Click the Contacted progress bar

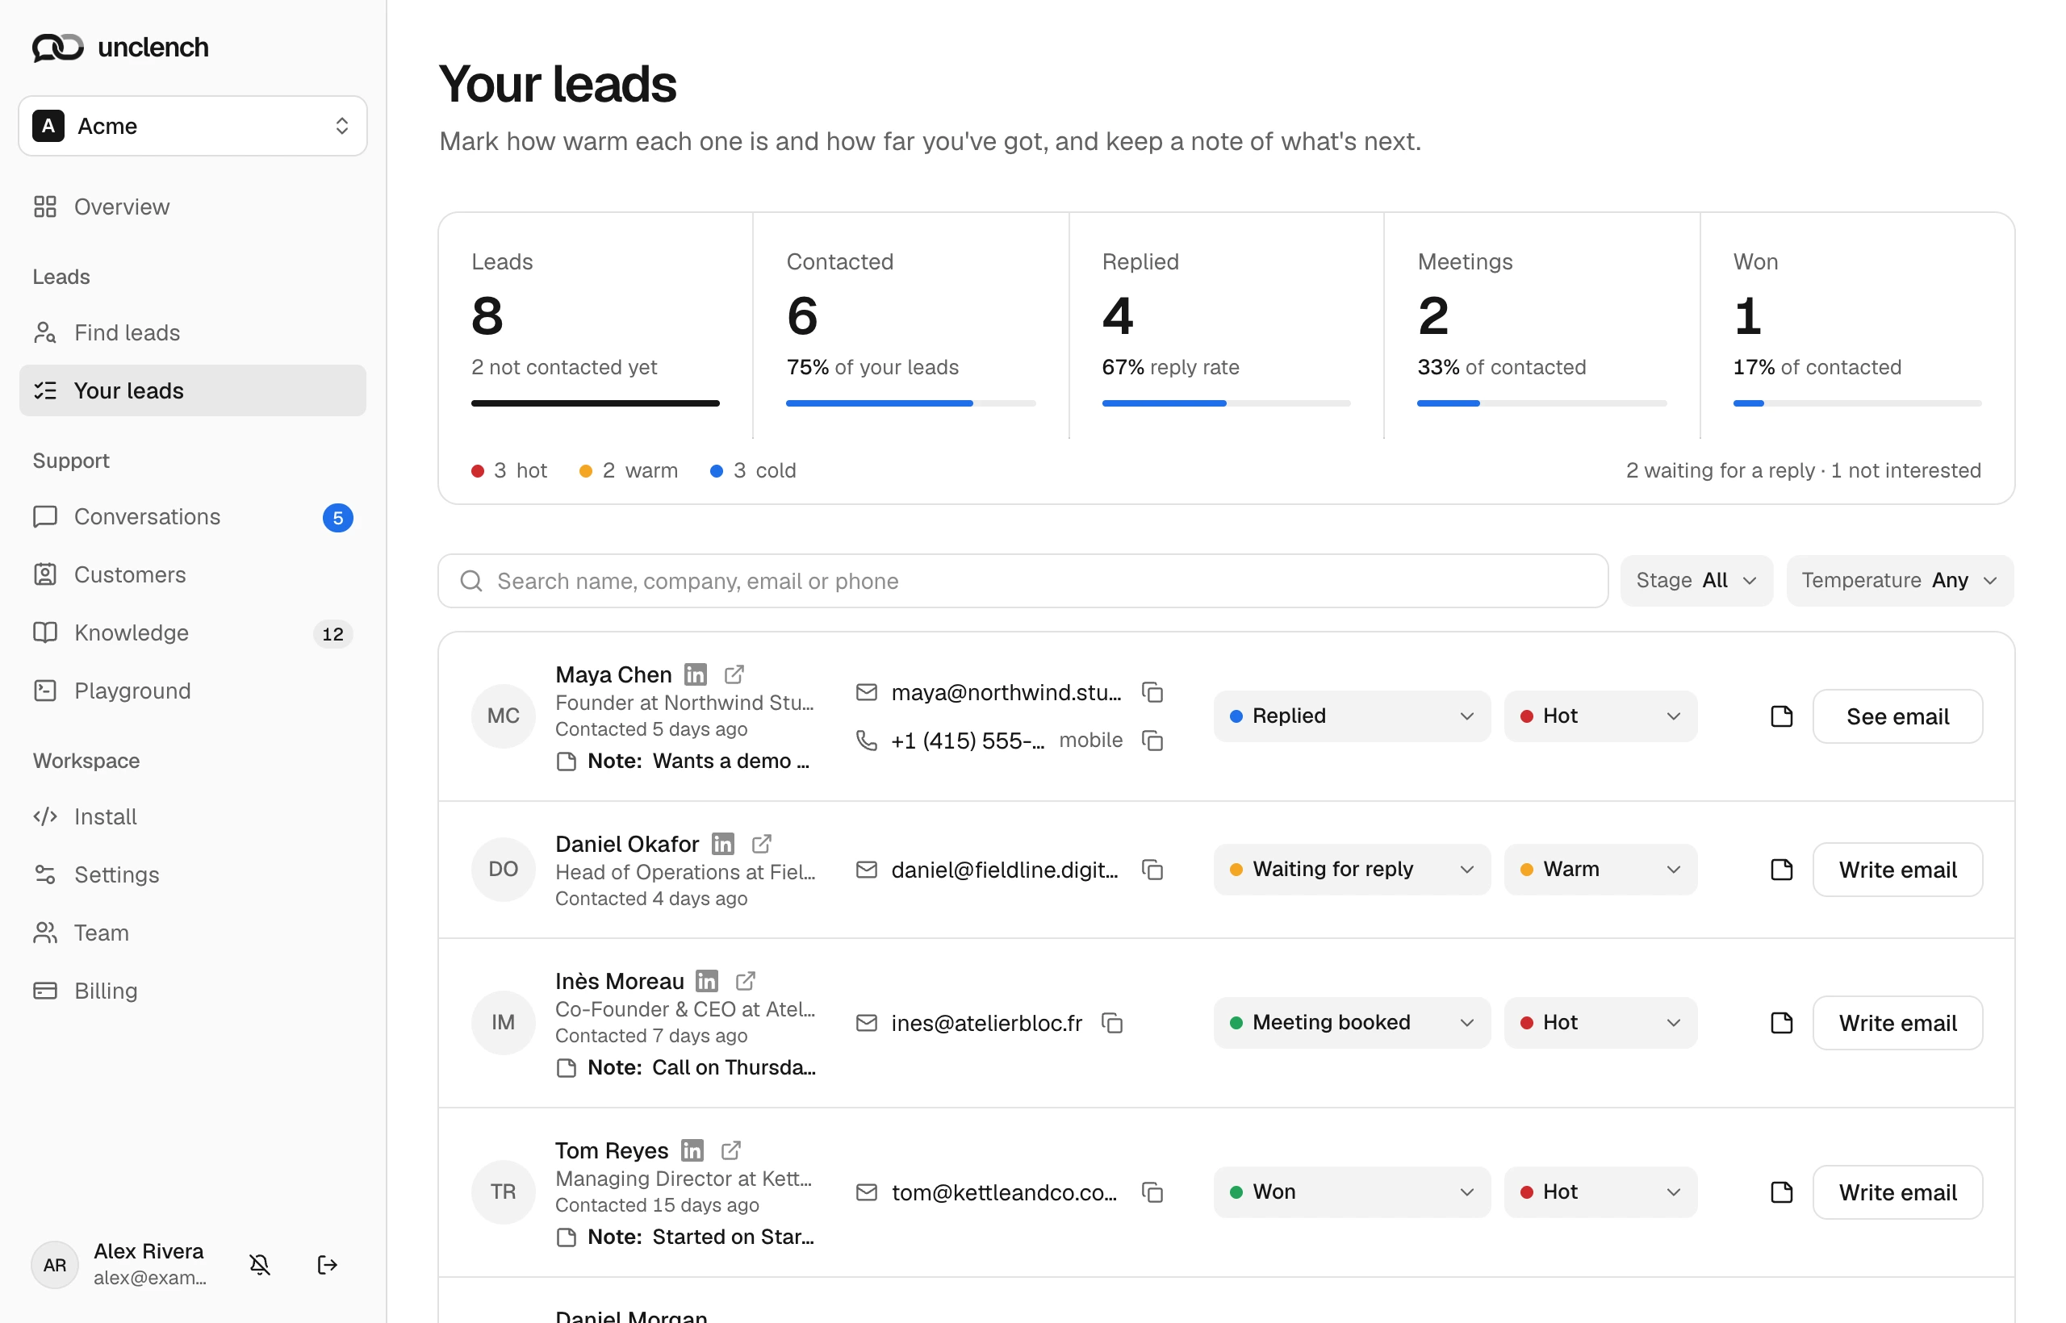pyautogui.click(x=911, y=403)
